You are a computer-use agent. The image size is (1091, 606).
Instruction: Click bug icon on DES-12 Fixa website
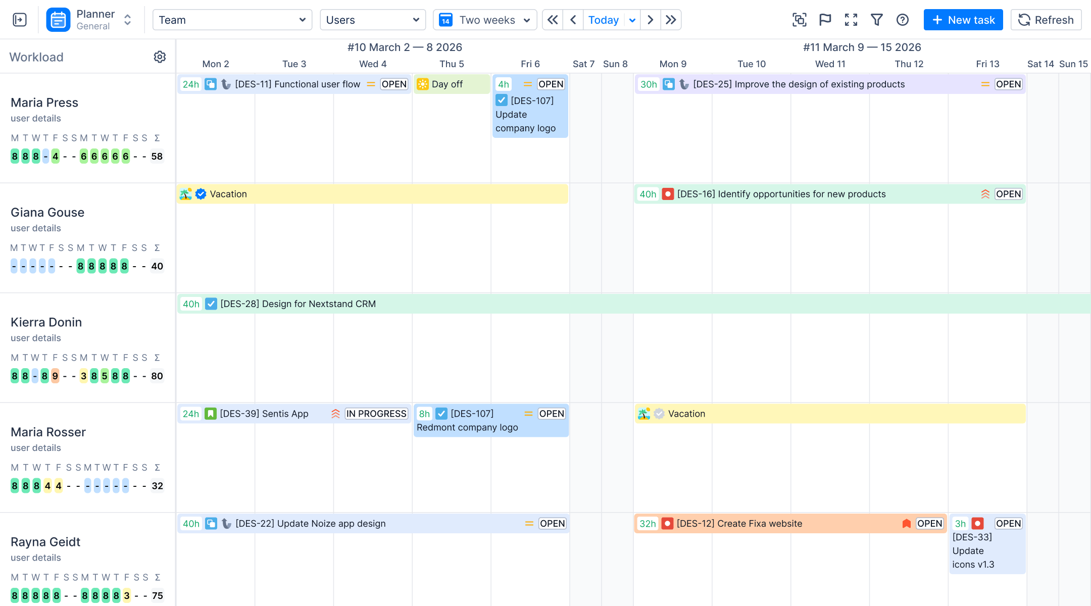[x=667, y=524]
